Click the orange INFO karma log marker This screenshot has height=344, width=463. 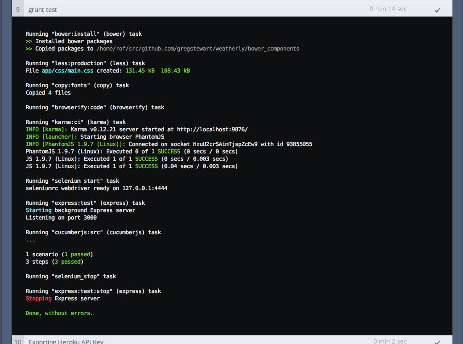(38, 129)
